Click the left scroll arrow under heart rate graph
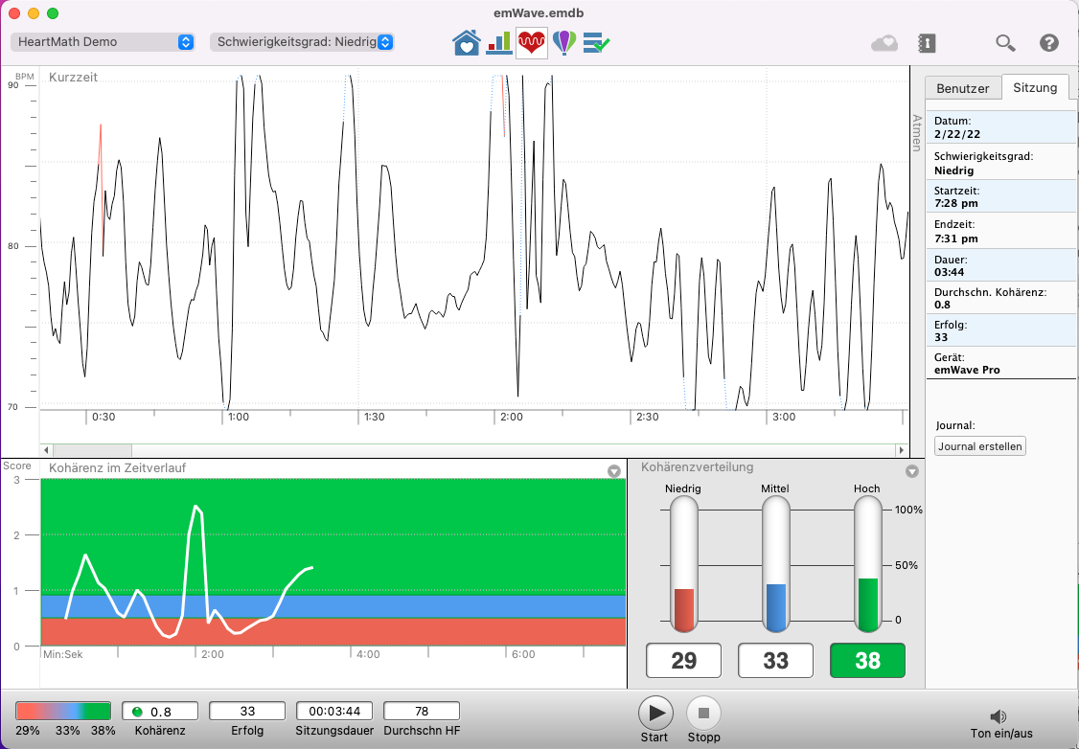Screen dimensions: 1079x749 pos(47,450)
